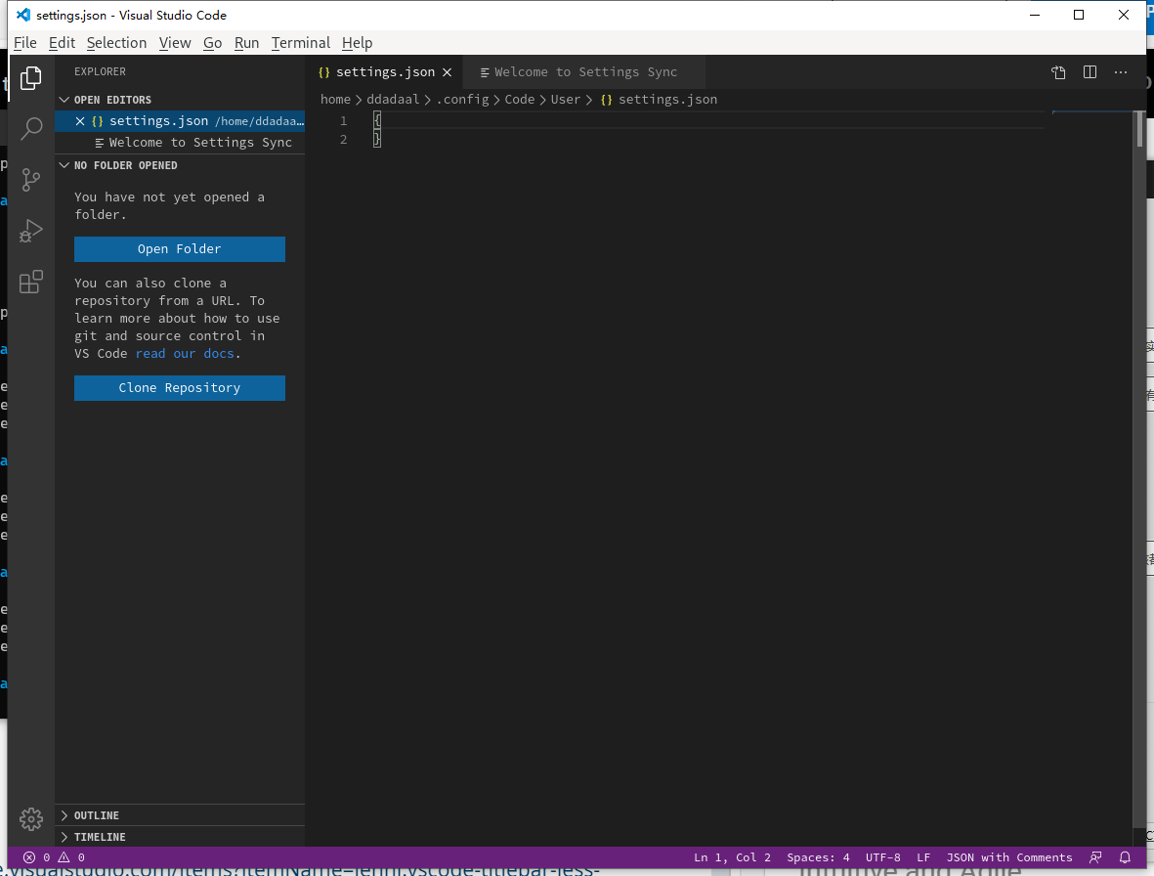Image resolution: width=1154 pixels, height=876 pixels.
Task: Toggle the Explorer panel visibility
Action: click(x=30, y=76)
